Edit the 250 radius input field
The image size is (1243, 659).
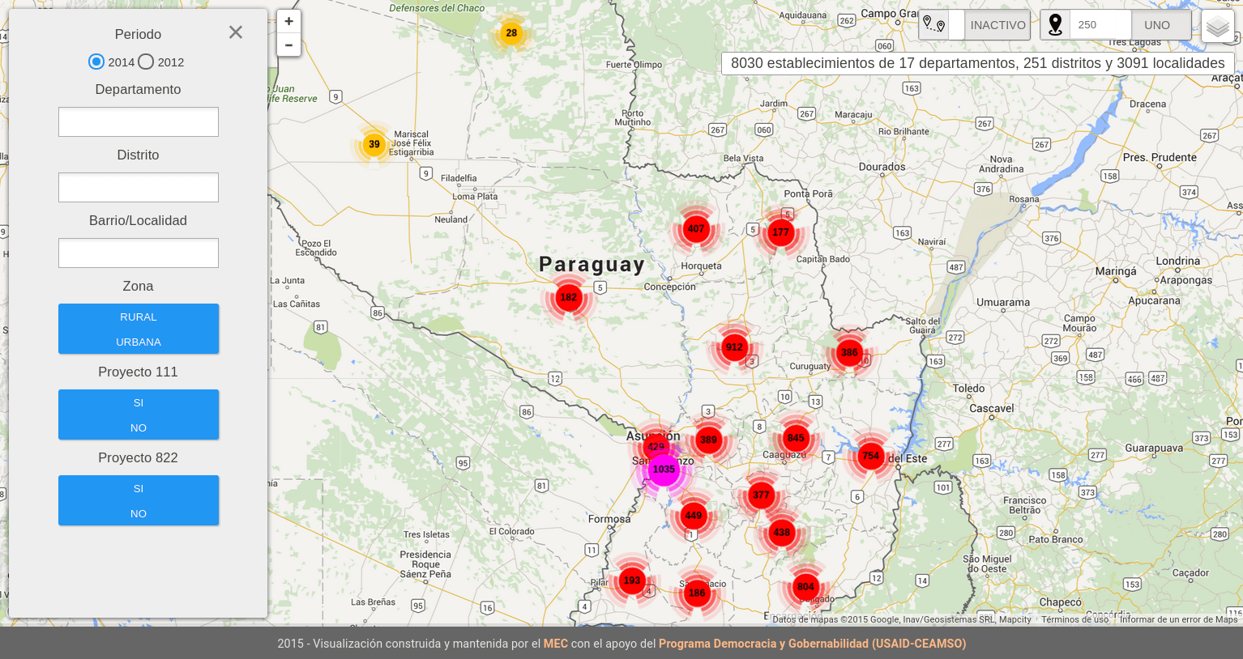pos(1100,25)
